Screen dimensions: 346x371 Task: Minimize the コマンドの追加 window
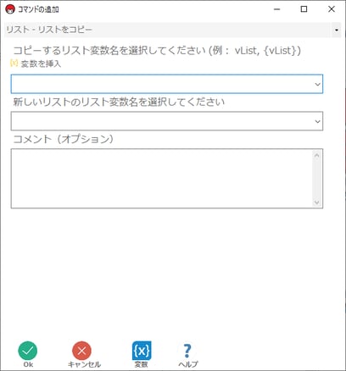(277, 9)
